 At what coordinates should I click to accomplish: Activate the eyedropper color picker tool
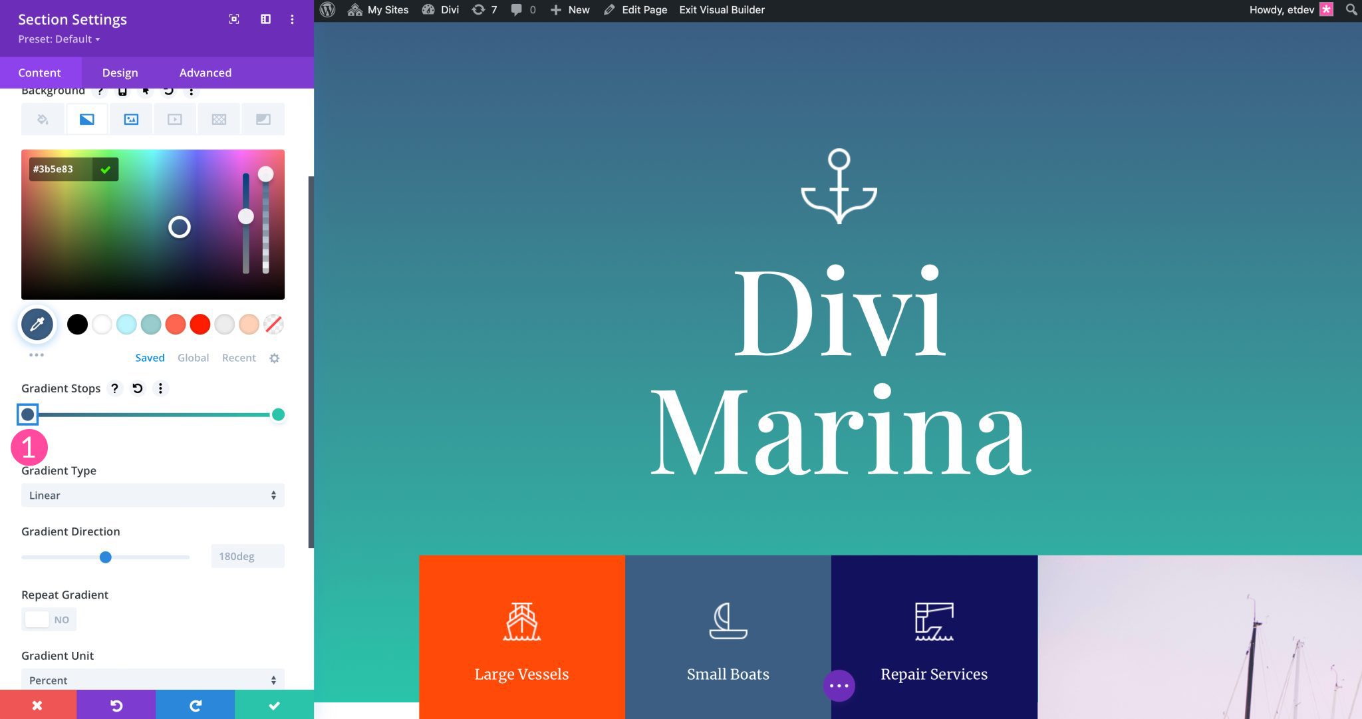pyautogui.click(x=37, y=325)
